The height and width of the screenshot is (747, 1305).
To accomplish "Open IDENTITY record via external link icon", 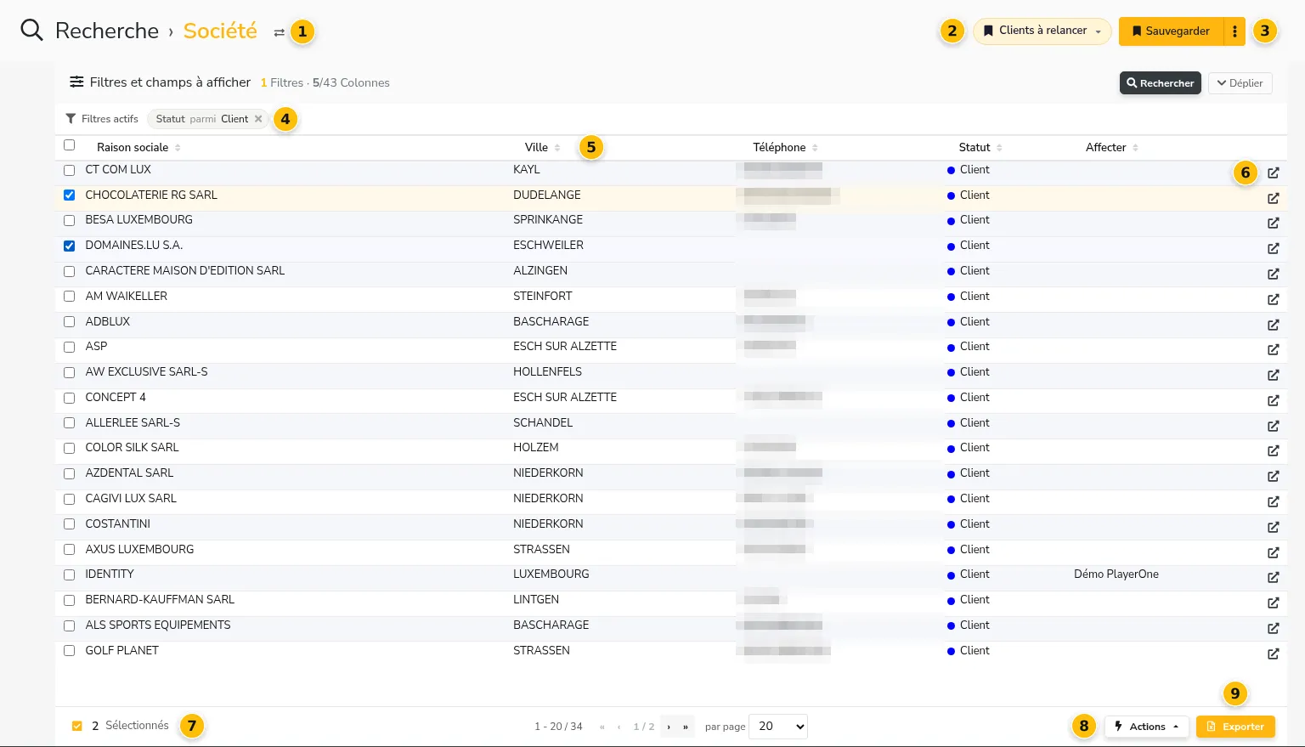I will [1273, 577].
